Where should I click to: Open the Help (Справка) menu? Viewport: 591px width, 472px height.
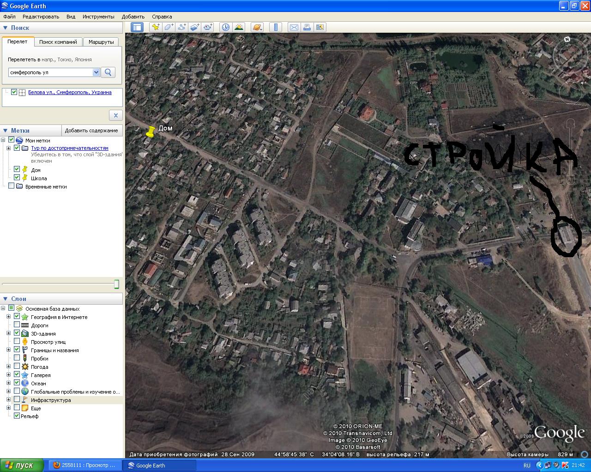[x=162, y=17]
